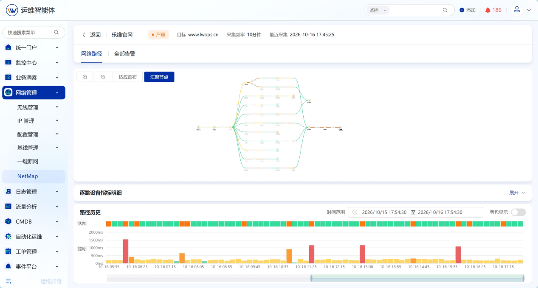The width and height of the screenshot is (538, 288).
Task: Click the CMDB cube icon
Action: pos(8,221)
